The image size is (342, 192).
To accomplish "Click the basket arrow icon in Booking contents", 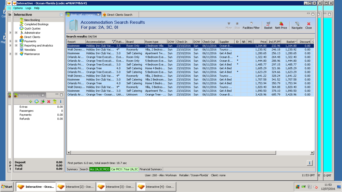I will tap(43, 101).
